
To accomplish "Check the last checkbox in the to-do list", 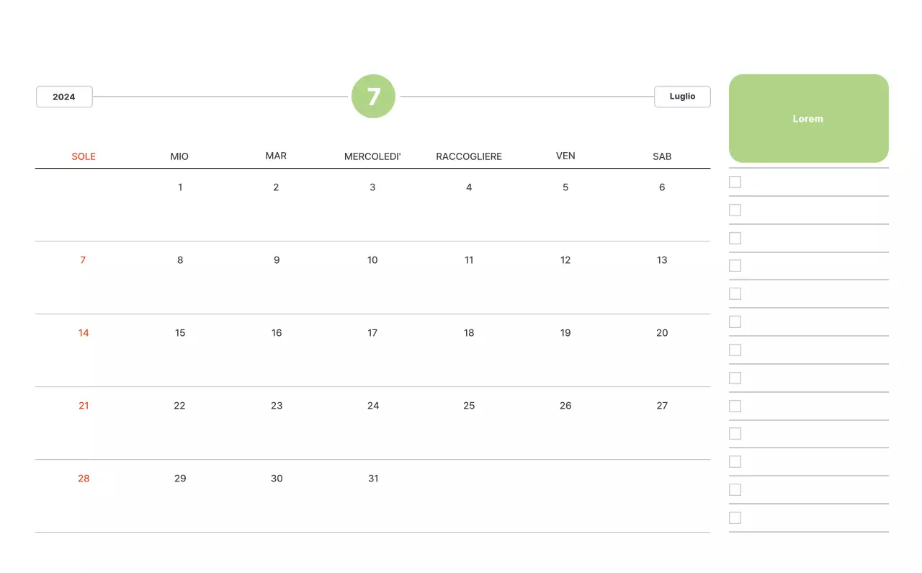I will click(x=735, y=518).
